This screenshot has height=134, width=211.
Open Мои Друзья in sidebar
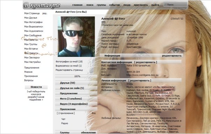(x=30, y=18)
